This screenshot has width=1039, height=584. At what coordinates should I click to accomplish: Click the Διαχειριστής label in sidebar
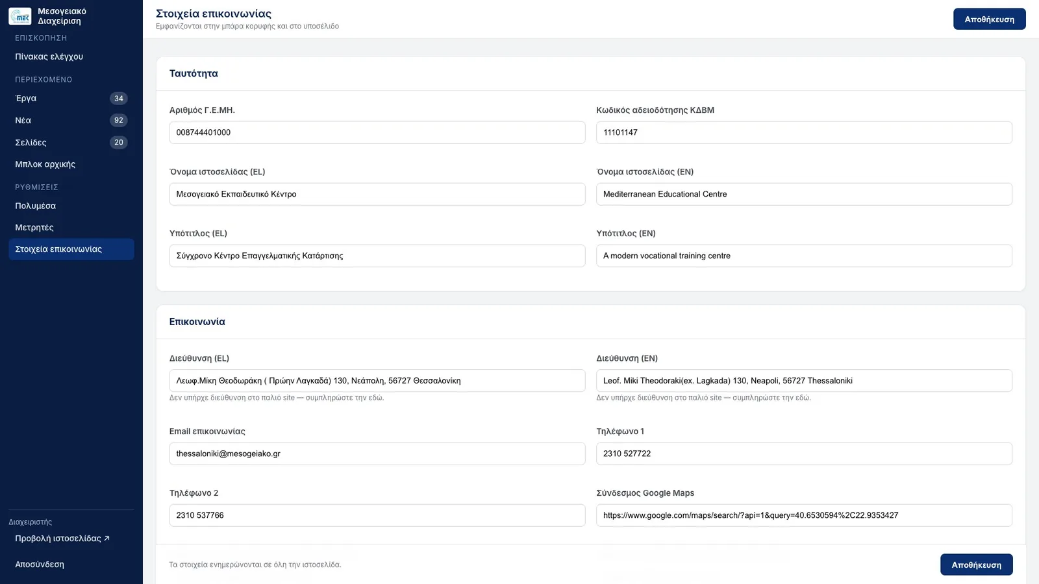click(x=31, y=522)
